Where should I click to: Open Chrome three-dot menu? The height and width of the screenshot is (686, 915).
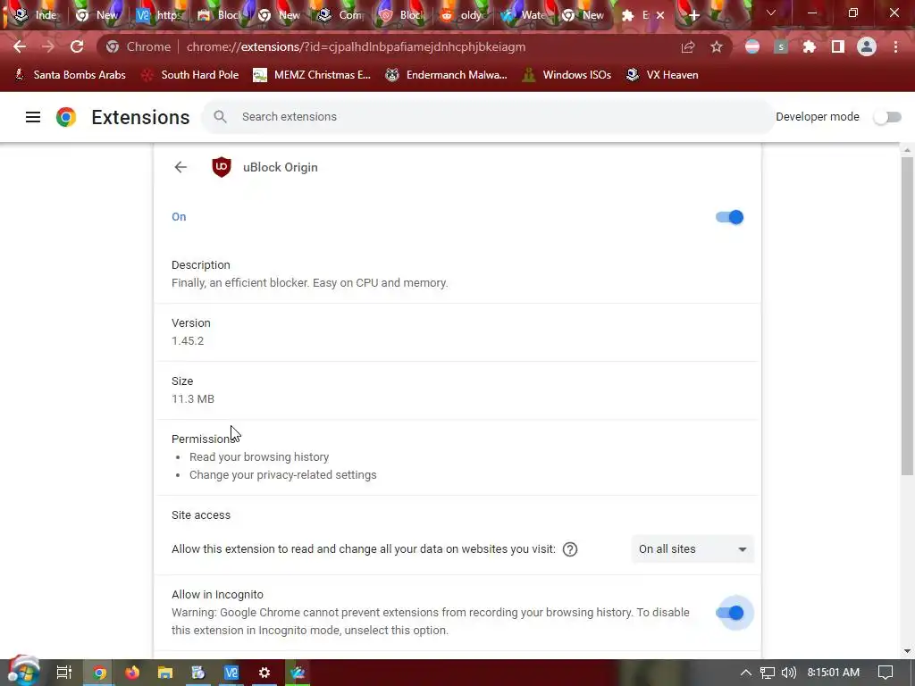pos(895,46)
